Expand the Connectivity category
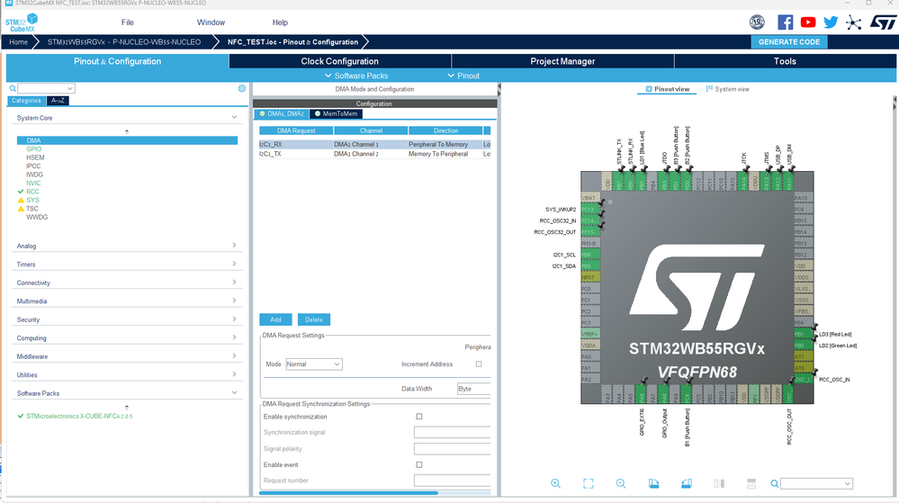 (127, 283)
